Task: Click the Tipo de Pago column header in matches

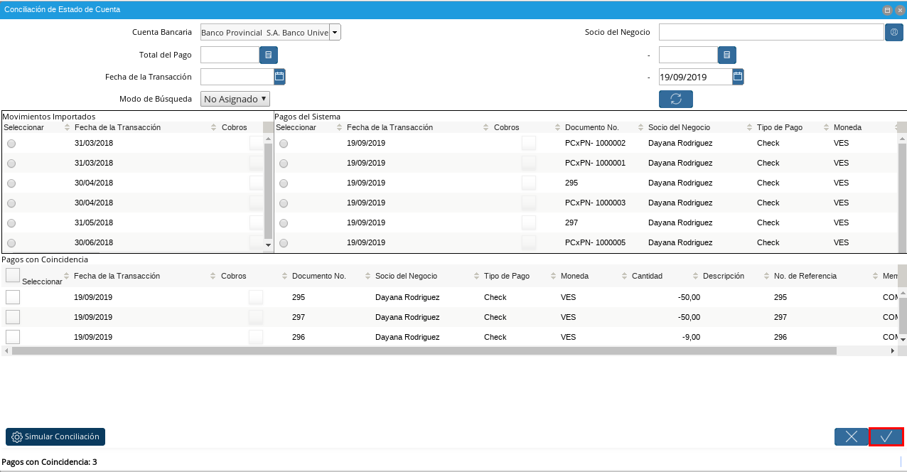Action: pos(506,276)
